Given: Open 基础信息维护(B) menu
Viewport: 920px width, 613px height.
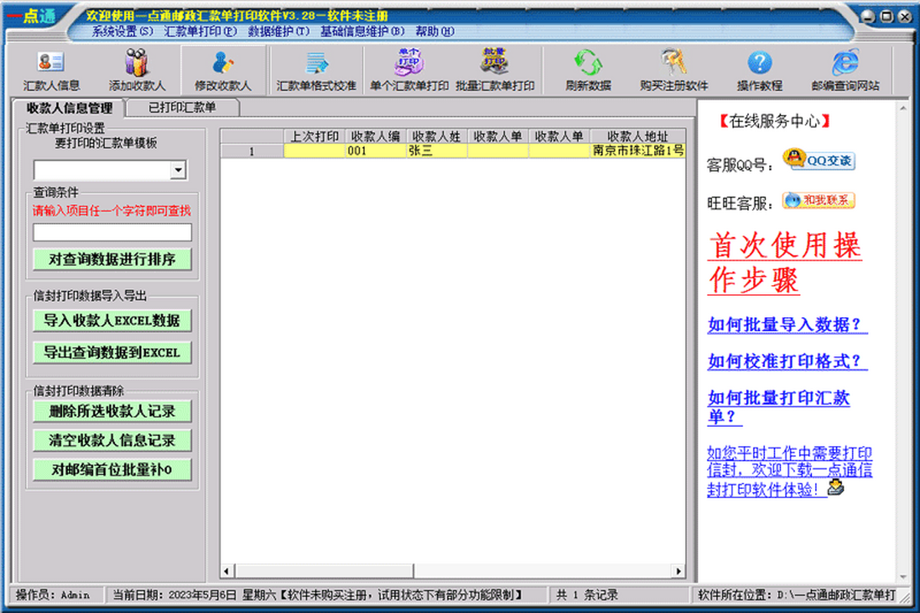Looking at the screenshot, I should tap(362, 31).
